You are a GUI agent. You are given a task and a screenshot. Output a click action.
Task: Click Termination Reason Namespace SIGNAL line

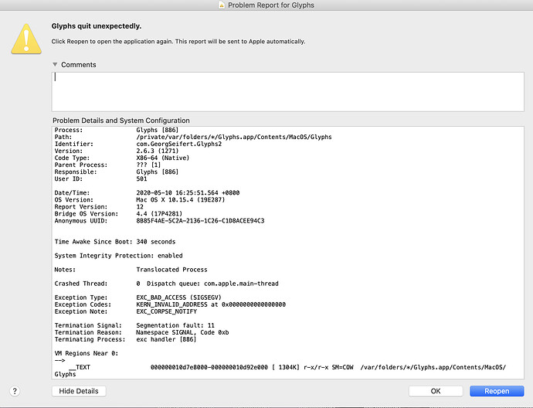142,332
